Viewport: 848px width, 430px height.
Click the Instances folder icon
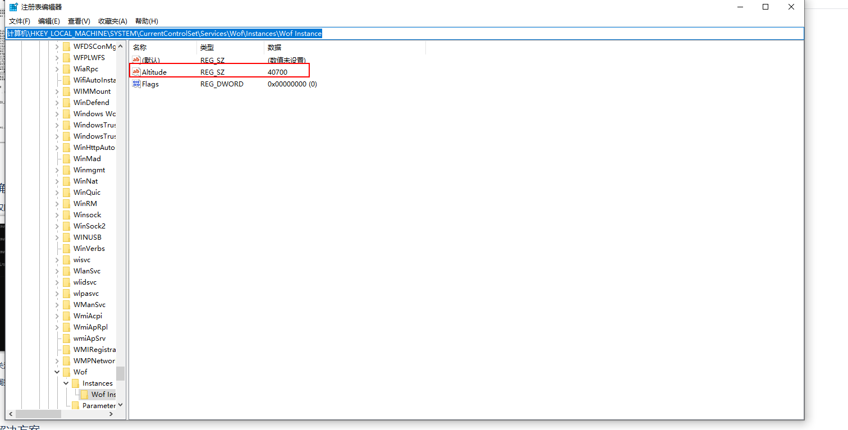[x=75, y=383]
